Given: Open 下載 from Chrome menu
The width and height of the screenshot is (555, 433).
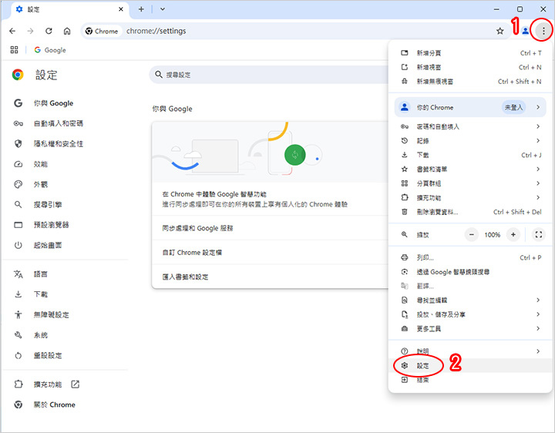Looking at the screenshot, I should 470,155.
